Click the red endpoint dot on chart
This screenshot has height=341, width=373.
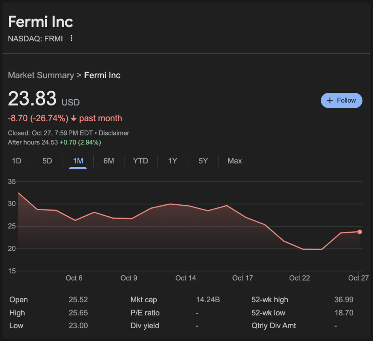pos(359,232)
